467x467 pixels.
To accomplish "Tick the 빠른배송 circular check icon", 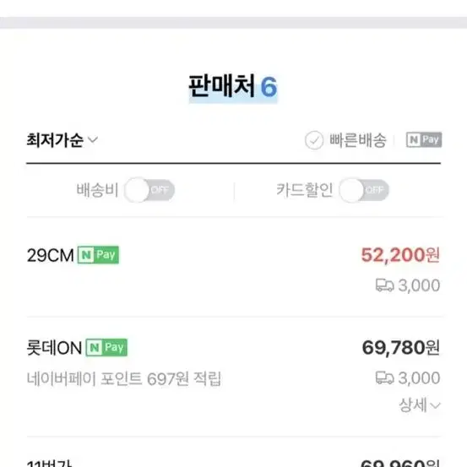I will point(314,140).
